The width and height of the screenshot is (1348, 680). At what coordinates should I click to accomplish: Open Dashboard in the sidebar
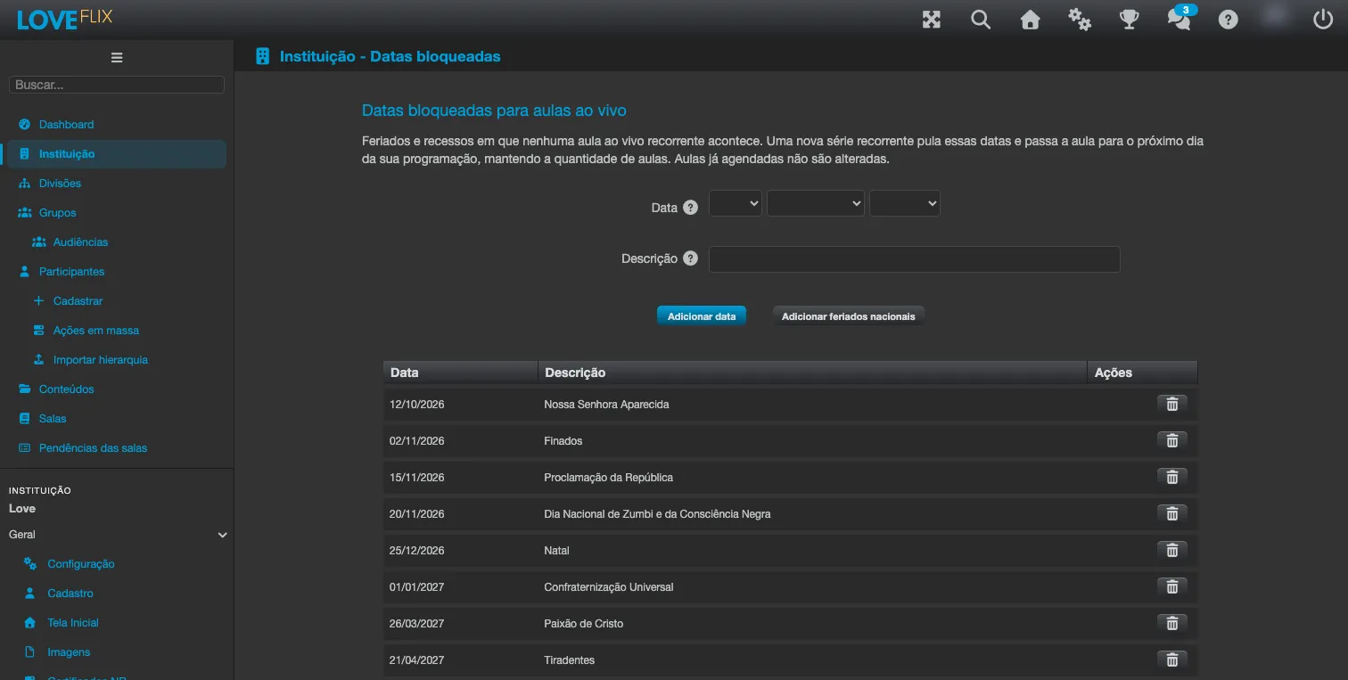pyautogui.click(x=66, y=125)
